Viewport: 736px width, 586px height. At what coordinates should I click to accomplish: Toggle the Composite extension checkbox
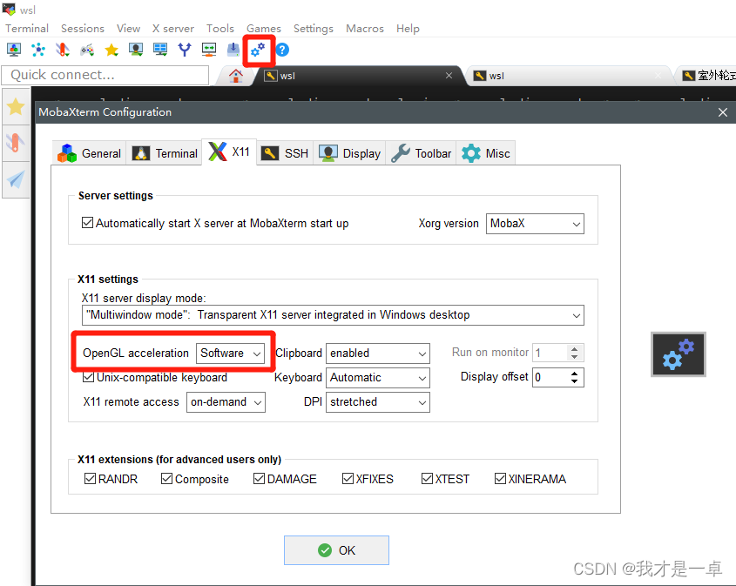pos(166,479)
